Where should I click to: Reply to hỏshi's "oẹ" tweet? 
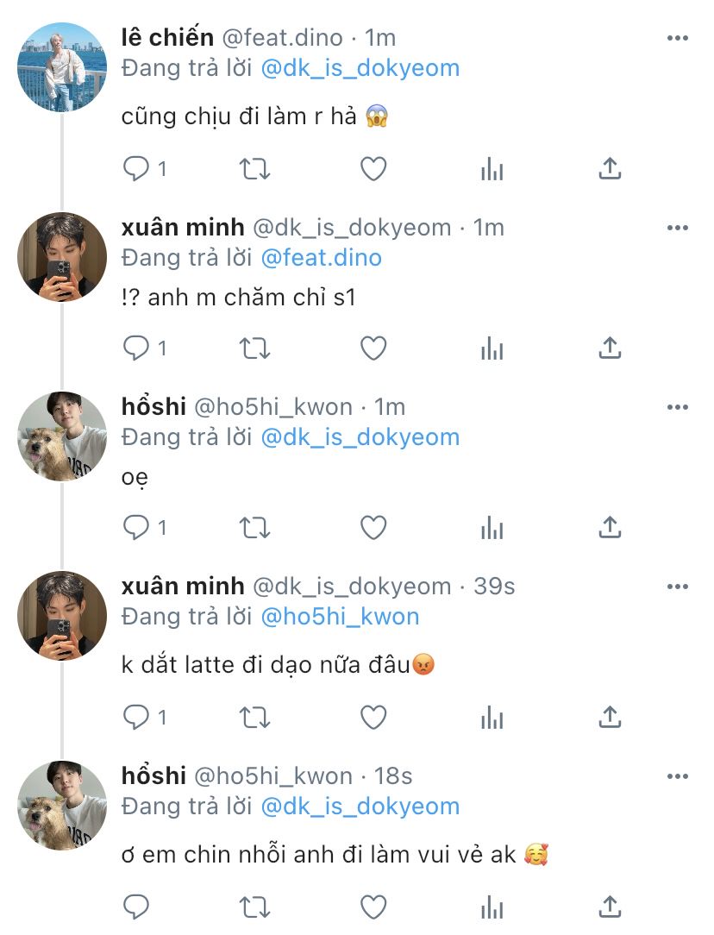coord(136,526)
